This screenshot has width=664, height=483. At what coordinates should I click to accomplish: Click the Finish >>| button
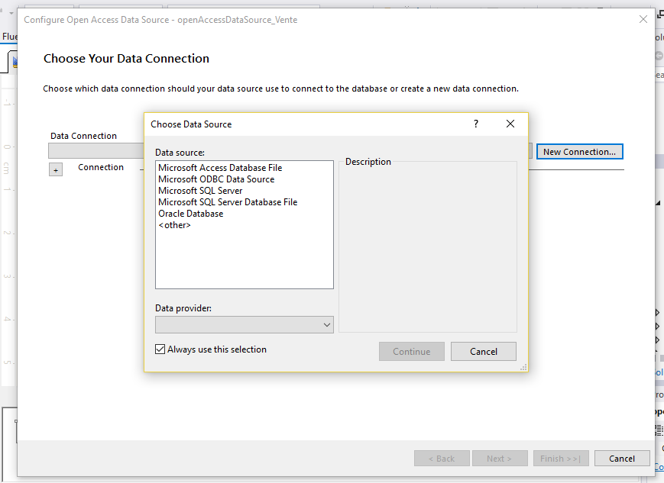coord(561,459)
